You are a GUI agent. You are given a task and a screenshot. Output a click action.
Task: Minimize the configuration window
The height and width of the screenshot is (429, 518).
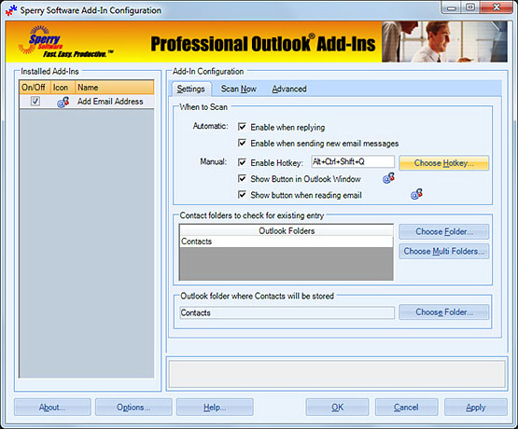(x=452, y=7)
